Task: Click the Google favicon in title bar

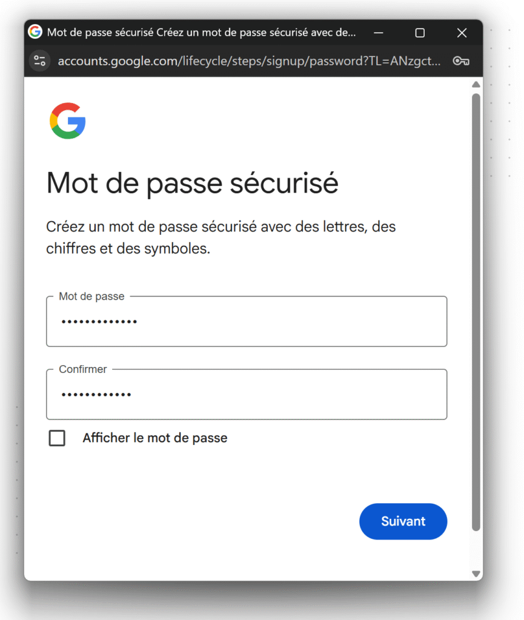Action: click(x=35, y=32)
